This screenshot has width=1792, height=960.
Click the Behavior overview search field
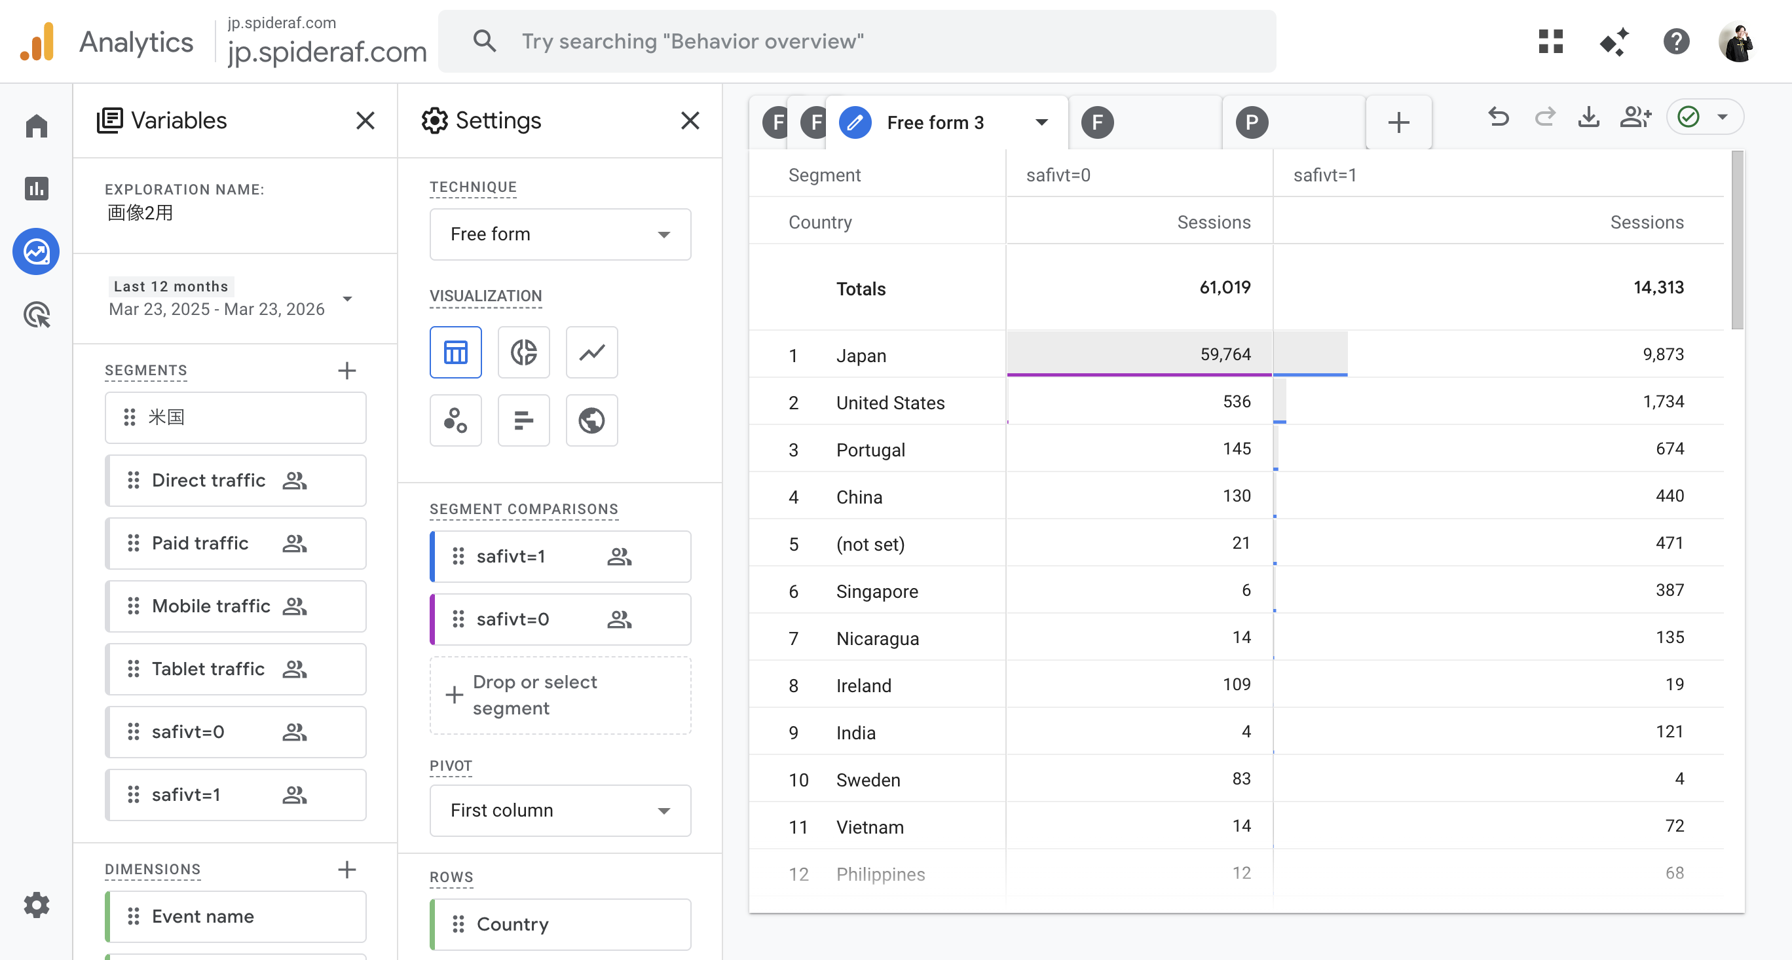(x=855, y=41)
